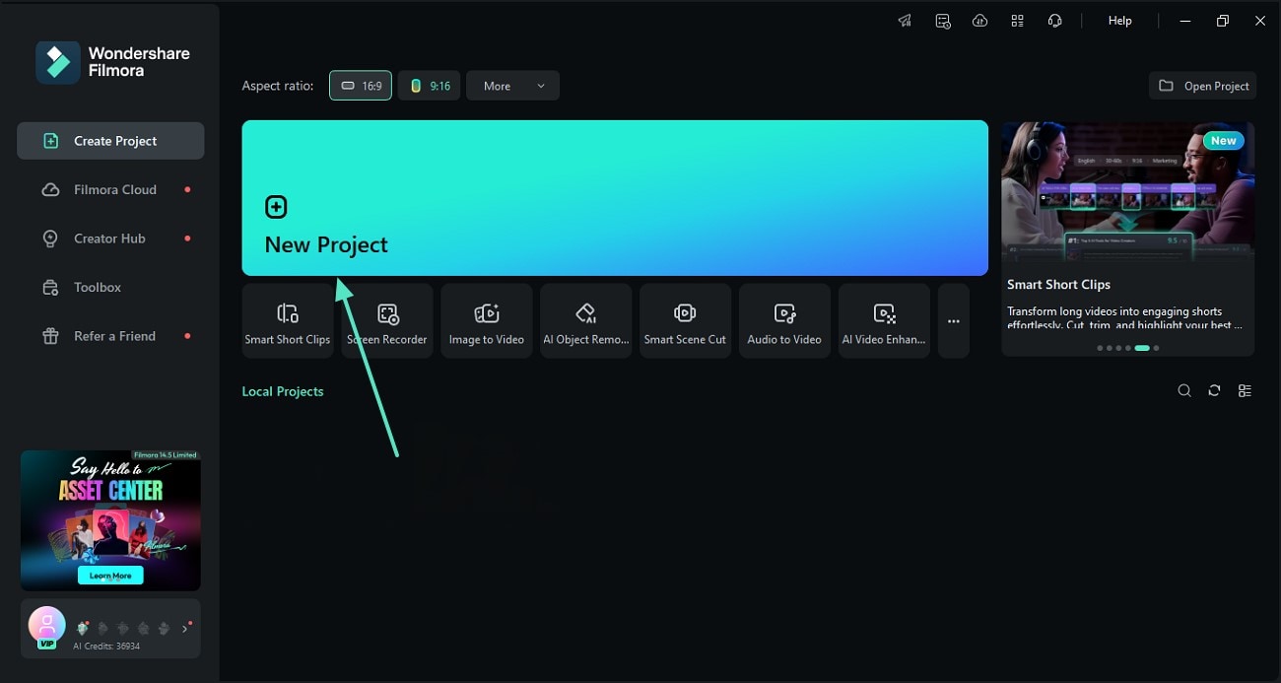
Task: Go to Filmora Cloud in sidebar
Action: click(x=110, y=189)
